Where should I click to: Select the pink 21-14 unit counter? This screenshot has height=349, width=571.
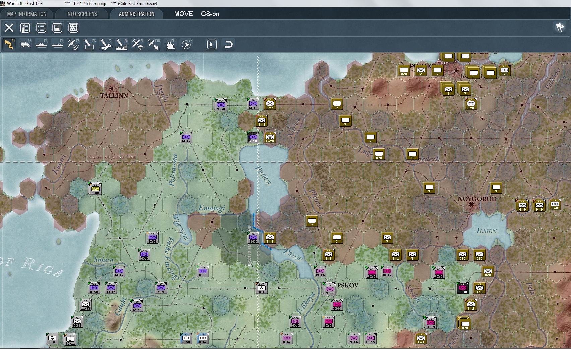[x=430, y=322]
